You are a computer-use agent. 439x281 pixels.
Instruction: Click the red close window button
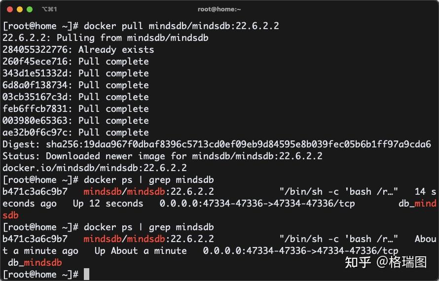tap(10, 9)
